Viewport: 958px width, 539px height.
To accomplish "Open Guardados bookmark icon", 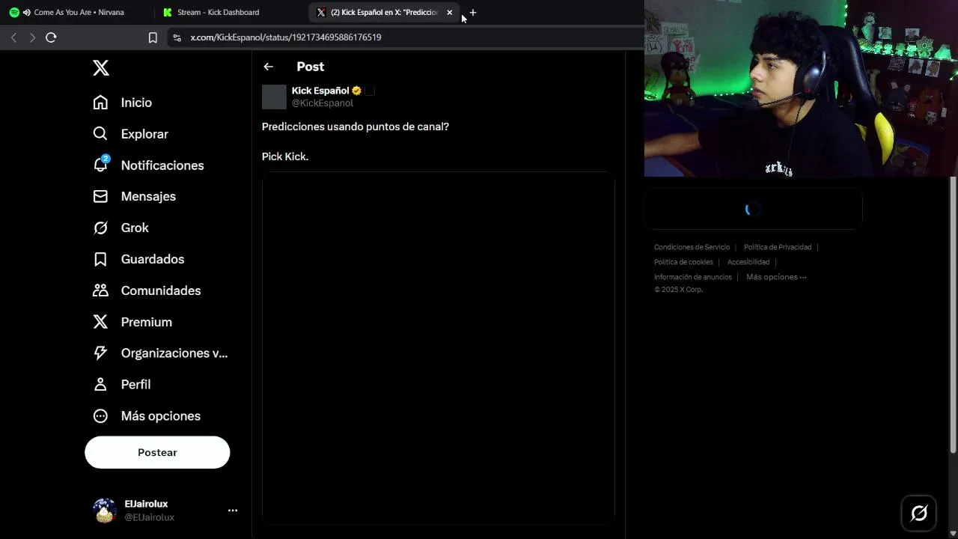I will point(100,259).
